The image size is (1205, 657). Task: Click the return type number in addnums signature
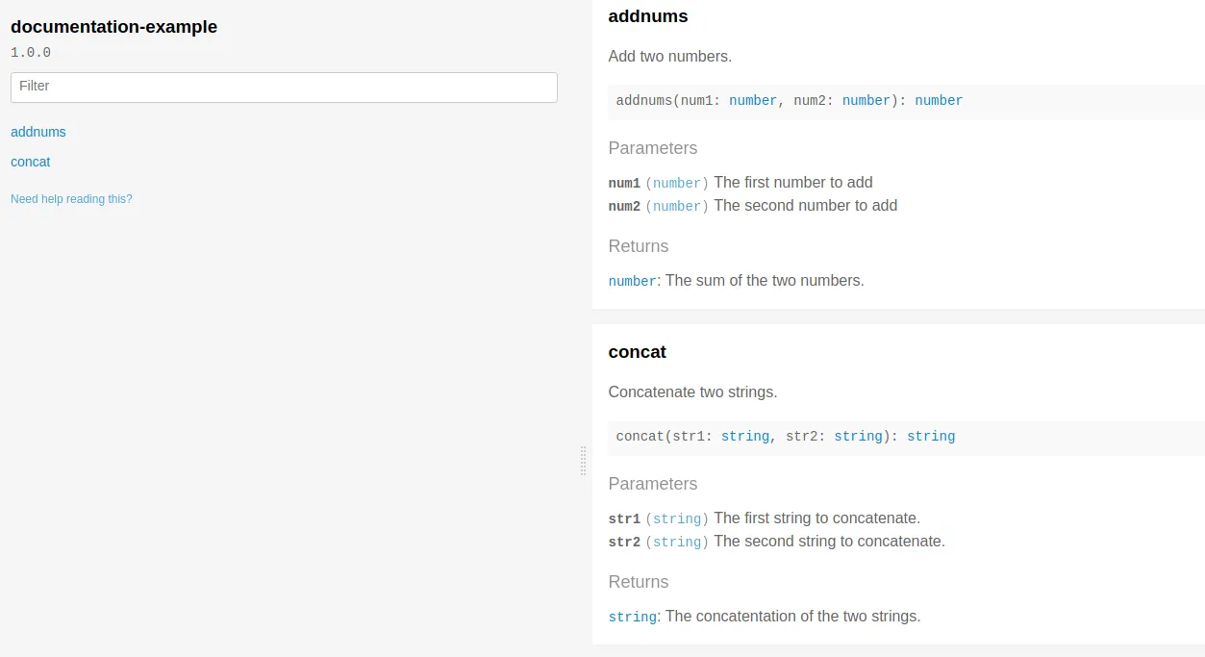click(939, 100)
